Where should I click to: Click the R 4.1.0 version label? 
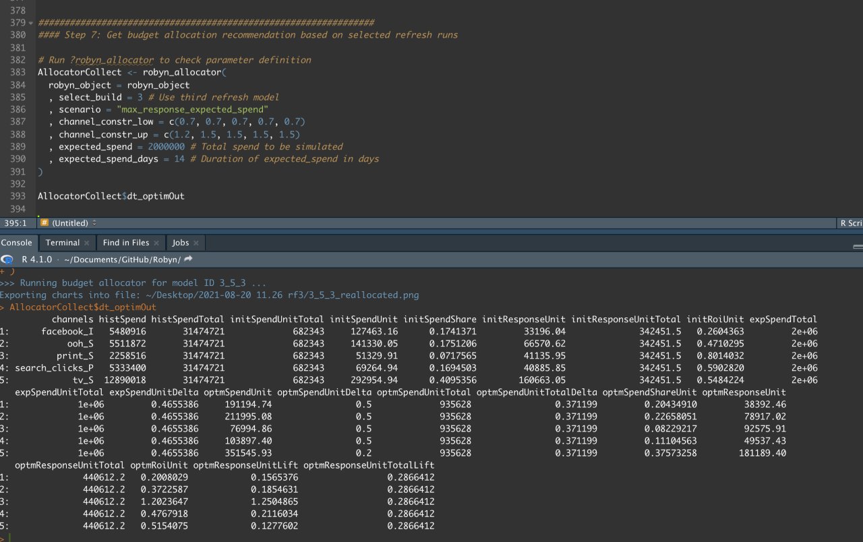[37, 259]
